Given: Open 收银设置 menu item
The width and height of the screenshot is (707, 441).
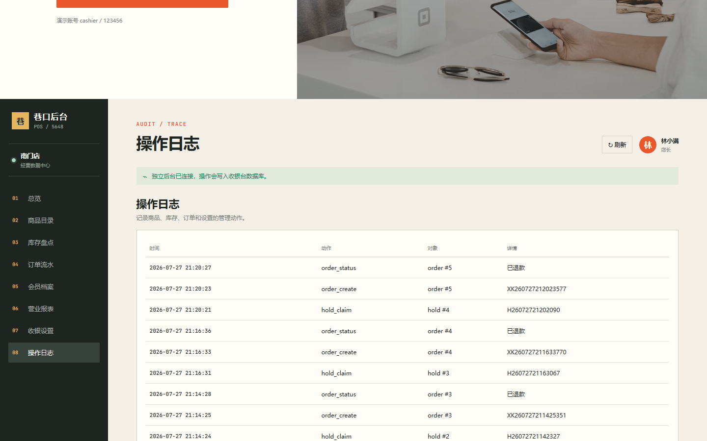Looking at the screenshot, I should (x=54, y=331).
